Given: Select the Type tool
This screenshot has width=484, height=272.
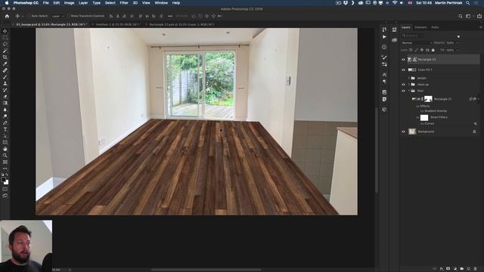Looking at the screenshot, I should pos(5,129).
